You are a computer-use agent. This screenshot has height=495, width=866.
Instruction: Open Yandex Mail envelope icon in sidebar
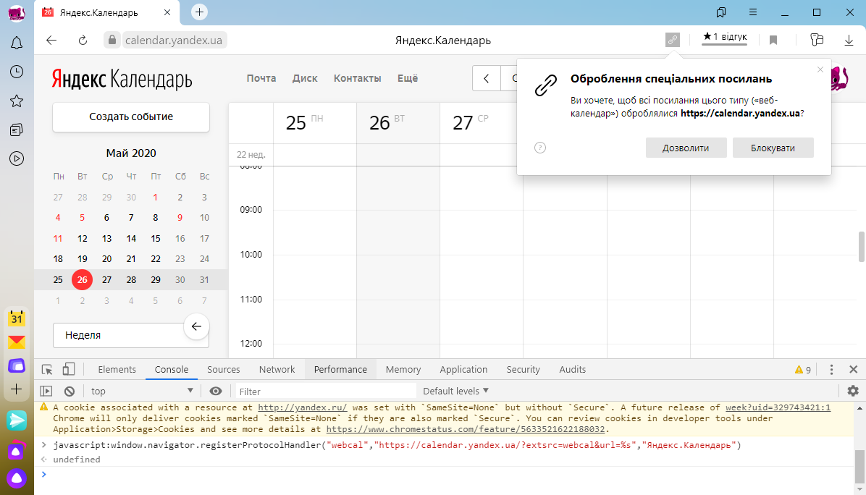17,342
